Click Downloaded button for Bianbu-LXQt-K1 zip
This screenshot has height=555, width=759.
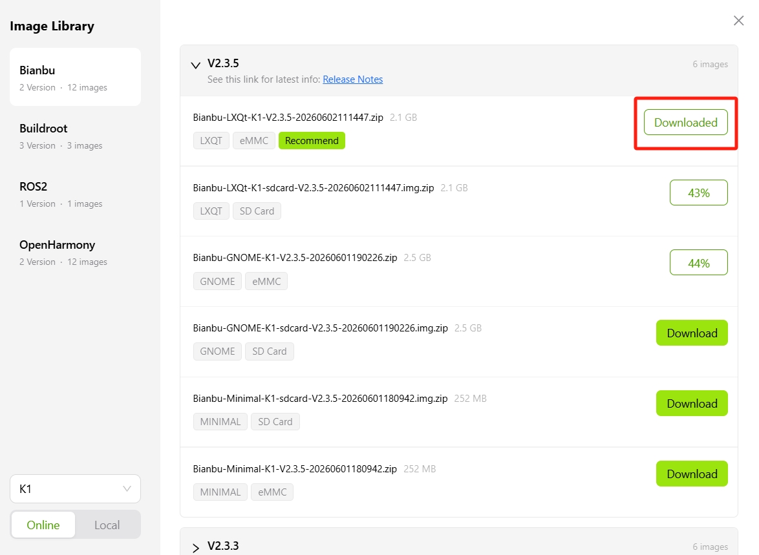[x=685, y=122]
